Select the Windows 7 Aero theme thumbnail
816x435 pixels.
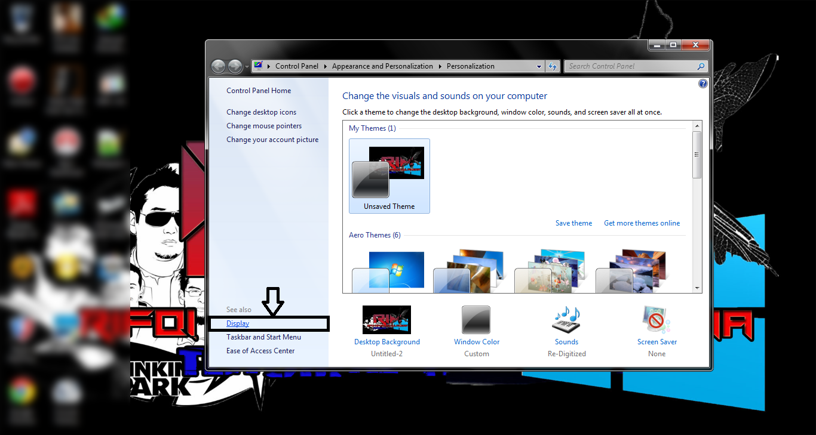point(389,272)
